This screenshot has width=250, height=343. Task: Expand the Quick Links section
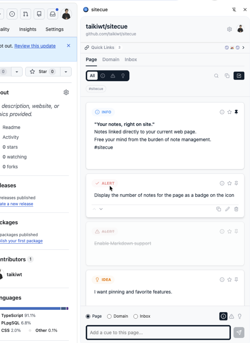[x=243, y=47]
